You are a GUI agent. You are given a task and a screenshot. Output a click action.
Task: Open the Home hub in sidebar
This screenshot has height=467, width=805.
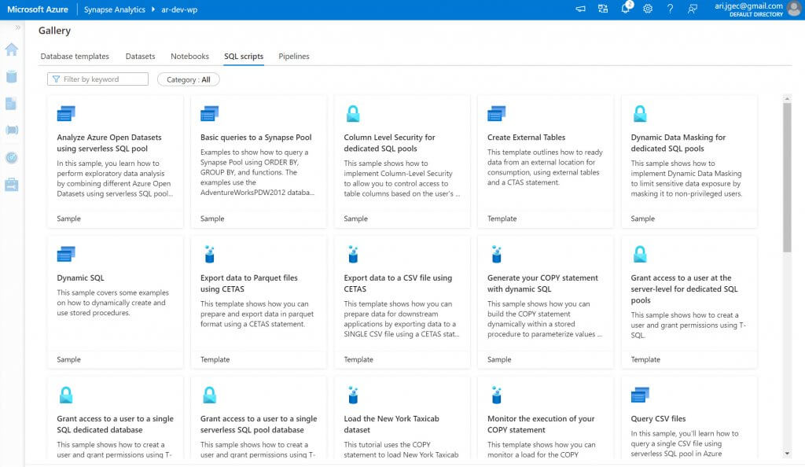pos(11,50)
